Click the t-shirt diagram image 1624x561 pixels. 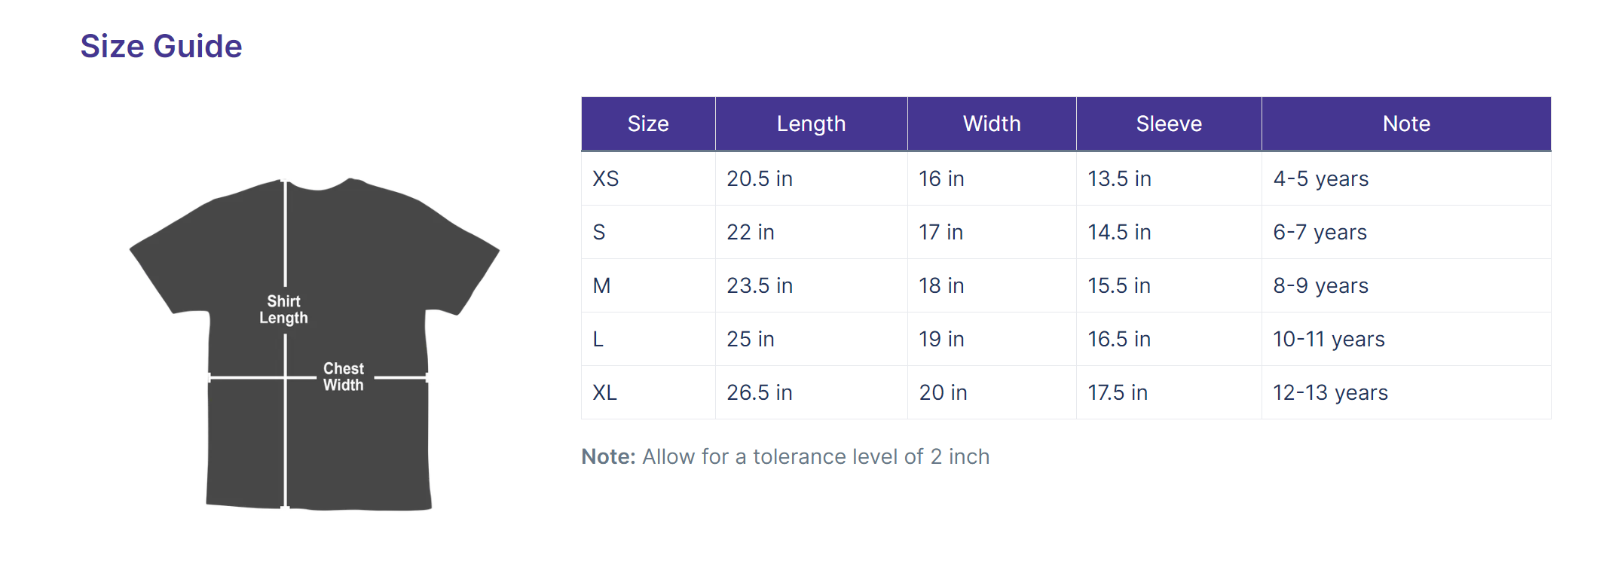coord(314,345)
